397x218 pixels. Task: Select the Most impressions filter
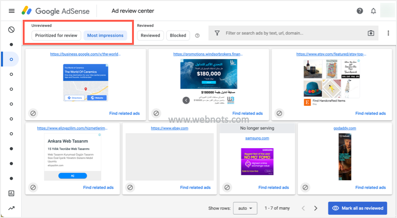pos(106,35)
